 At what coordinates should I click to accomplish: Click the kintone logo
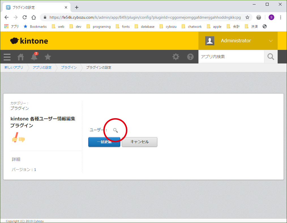coord(29,41)
